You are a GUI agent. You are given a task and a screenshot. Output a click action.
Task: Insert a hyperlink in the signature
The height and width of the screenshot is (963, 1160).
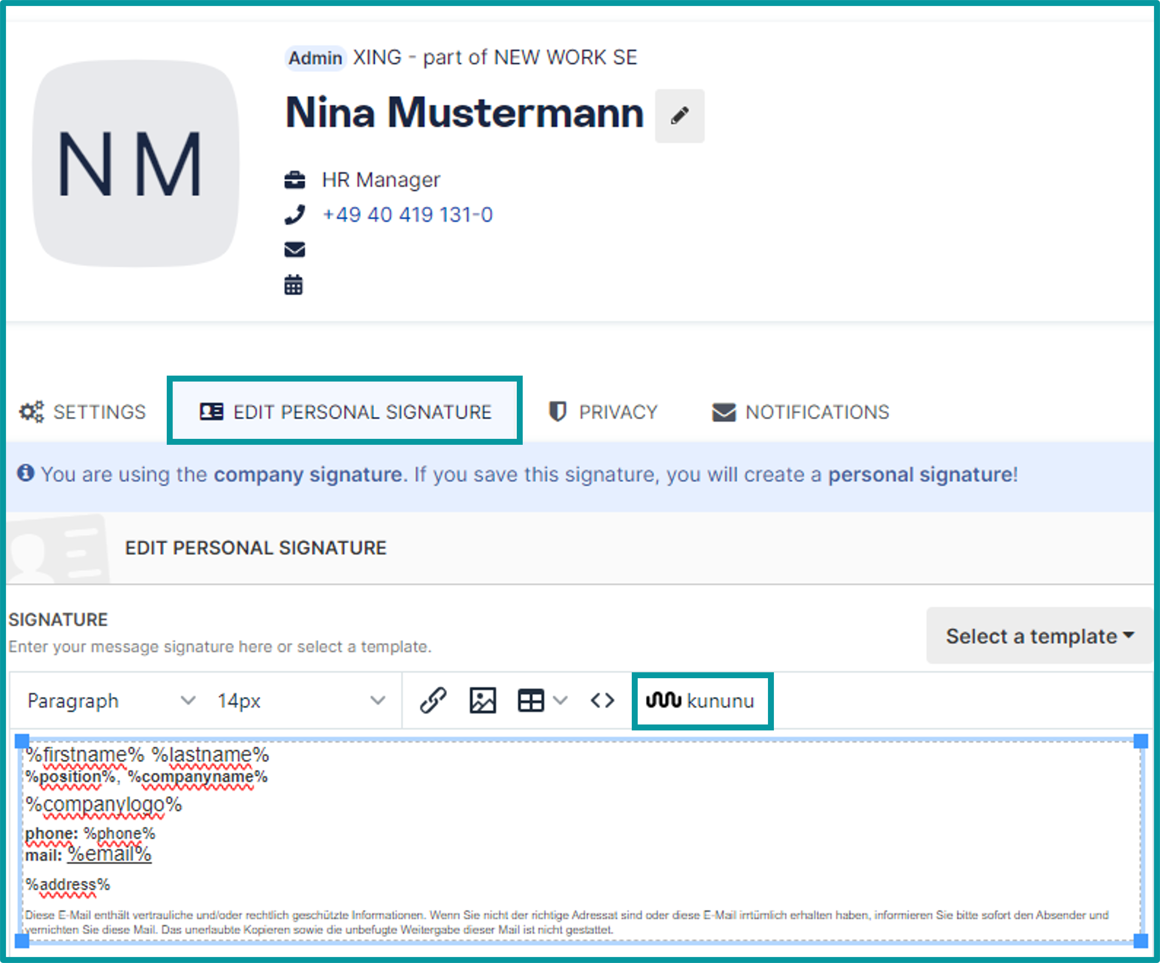pyautogui.click(x=434, y=700)
